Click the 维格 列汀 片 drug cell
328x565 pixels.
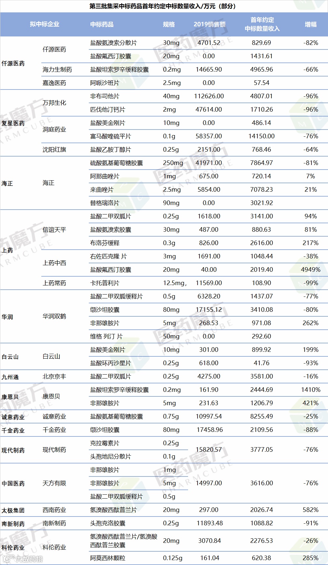coord(106,336)
